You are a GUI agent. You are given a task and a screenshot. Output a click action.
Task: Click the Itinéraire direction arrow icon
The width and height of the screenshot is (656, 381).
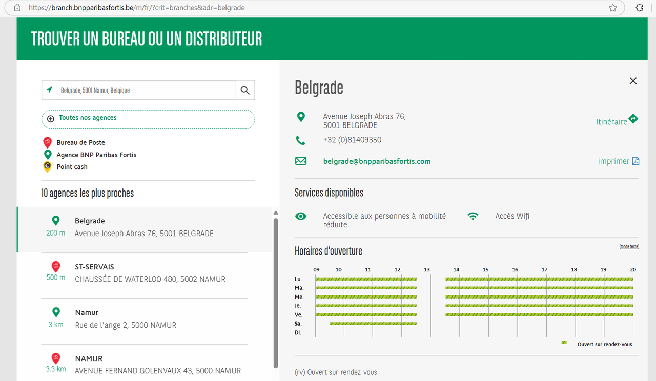[633, 119]
